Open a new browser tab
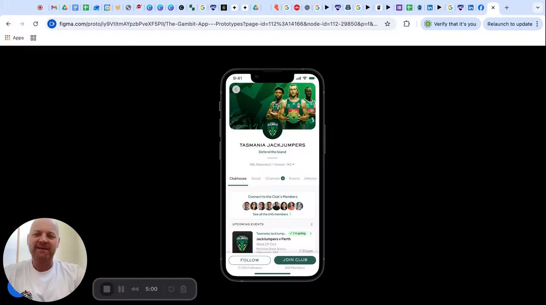 coord(507,8)
